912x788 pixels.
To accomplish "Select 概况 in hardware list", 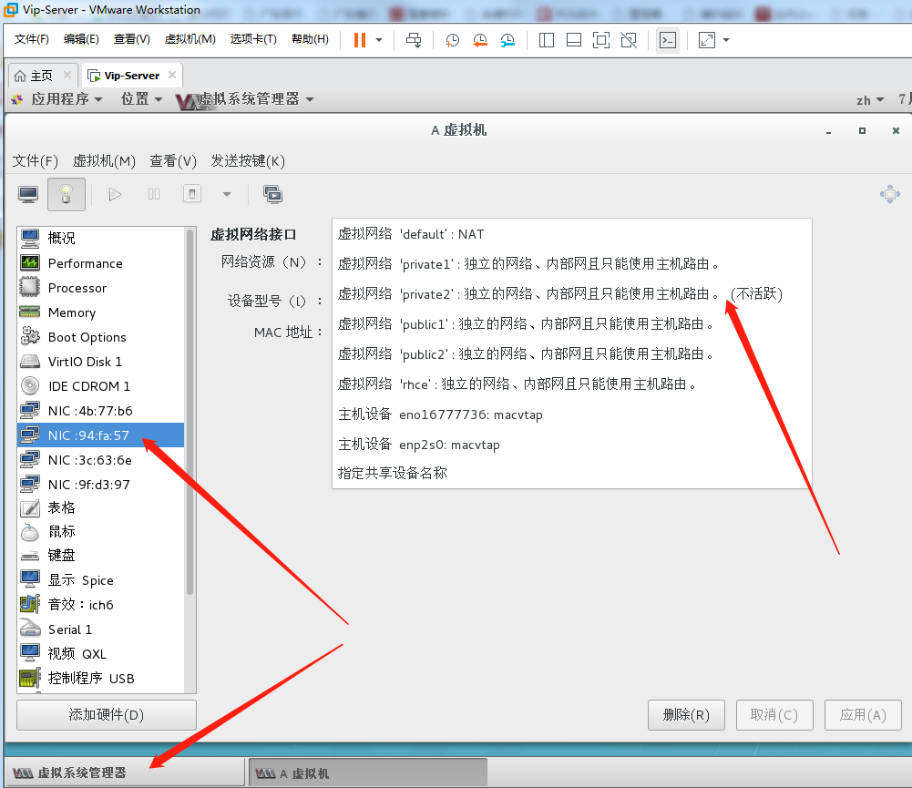I will pos(101,238).
